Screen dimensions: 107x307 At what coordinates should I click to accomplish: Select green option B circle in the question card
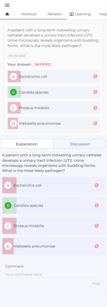[13, 92]
